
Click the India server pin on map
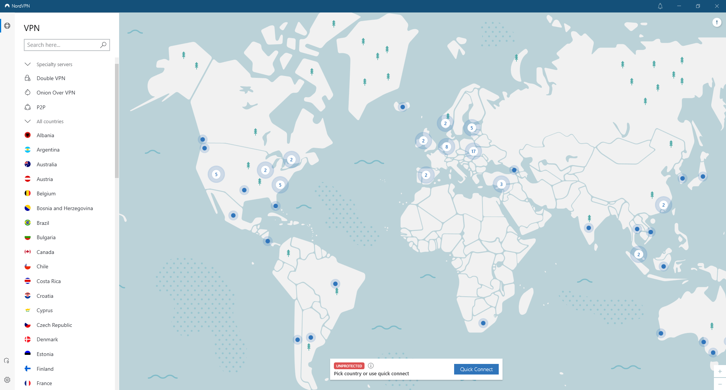point(589,228)
